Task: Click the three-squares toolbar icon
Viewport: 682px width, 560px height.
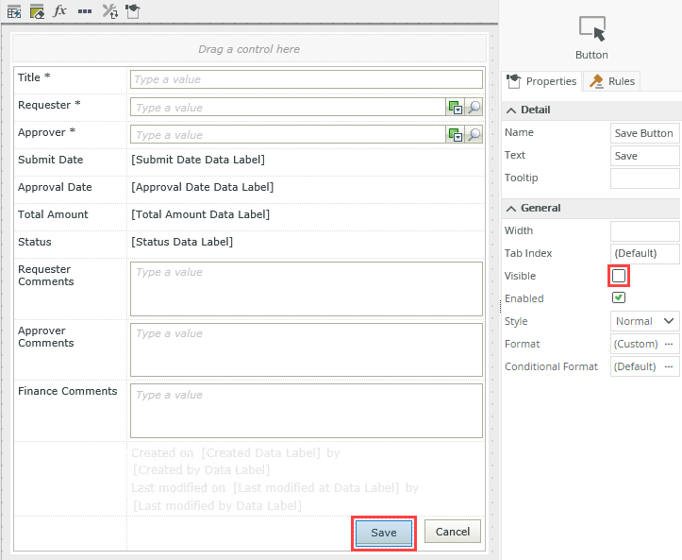Action: (x=84, y=11)
